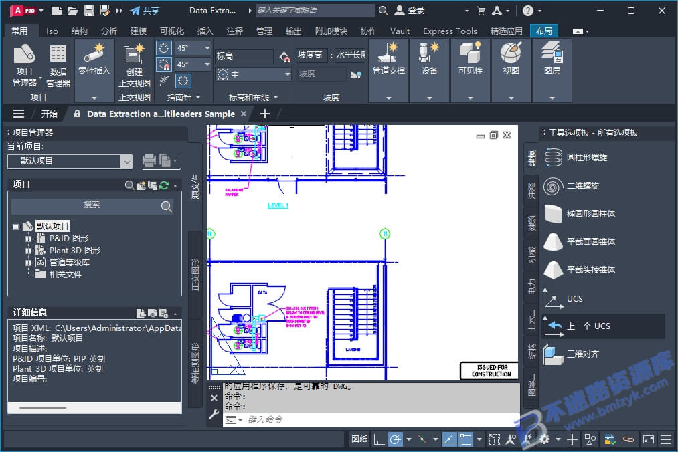Toggle object snap tracking angle icon
Image resolution: width=678 pixels, height=452 pixels.
point(450,439)
